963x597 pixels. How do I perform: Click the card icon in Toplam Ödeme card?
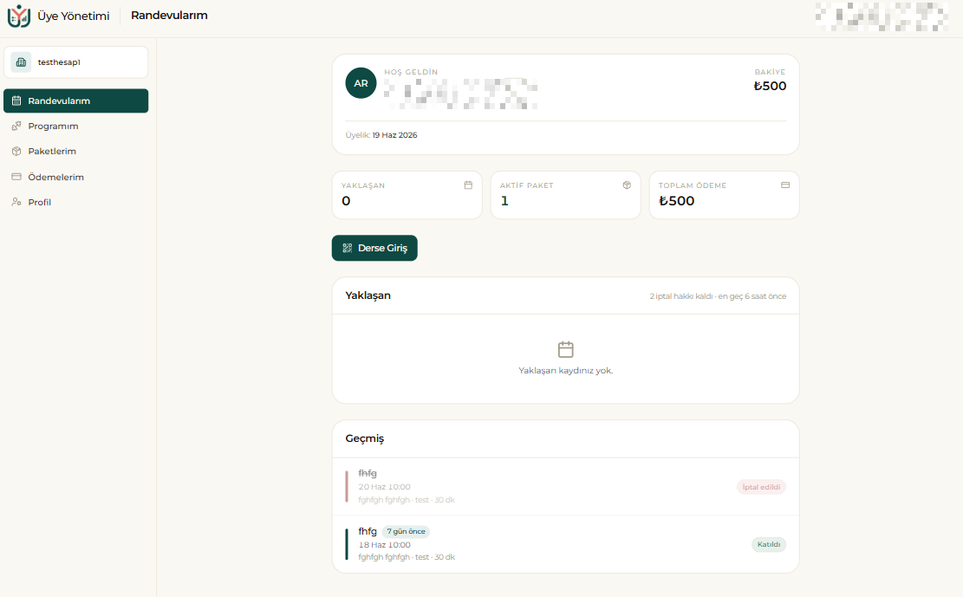pyautogui.click(x=785, y=185)
